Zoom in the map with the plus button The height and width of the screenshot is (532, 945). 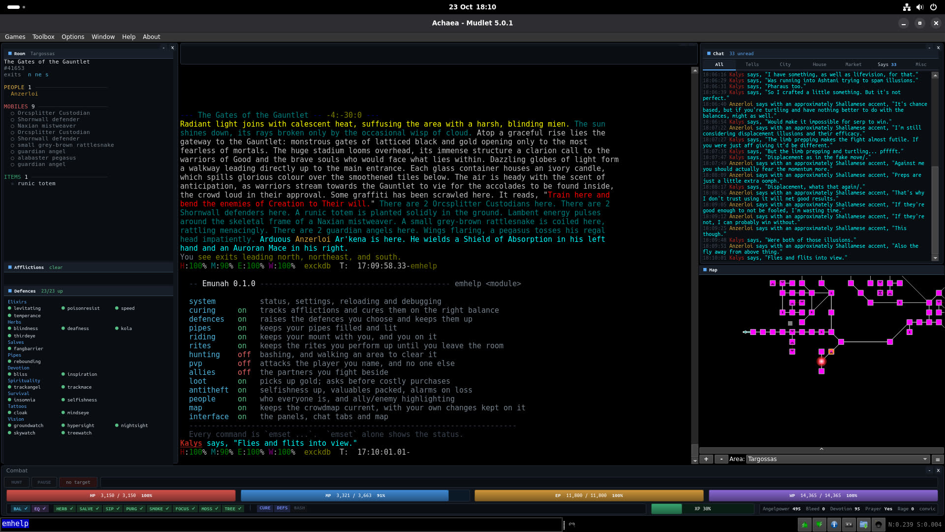click(x=706, y=459)
